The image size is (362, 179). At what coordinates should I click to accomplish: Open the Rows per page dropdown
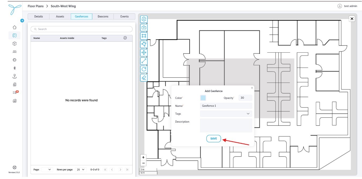(80, 170)
